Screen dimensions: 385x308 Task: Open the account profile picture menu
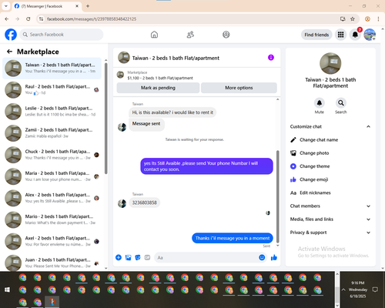tap(370, 35)
